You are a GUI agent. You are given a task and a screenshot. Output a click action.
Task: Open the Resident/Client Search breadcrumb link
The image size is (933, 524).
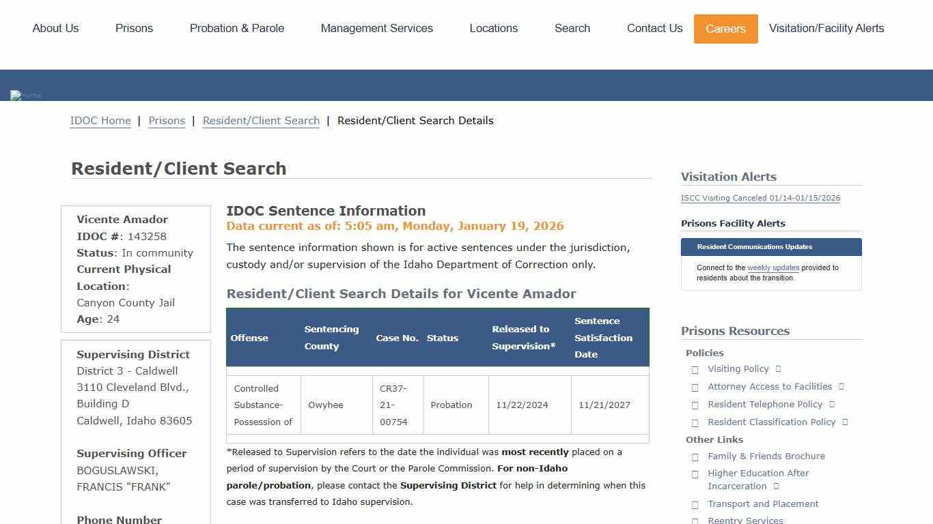261,121
